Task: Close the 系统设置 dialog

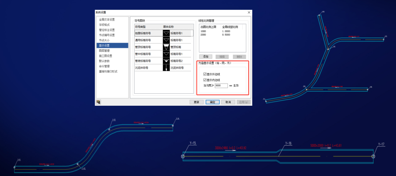Action: (x=249, y=12)
